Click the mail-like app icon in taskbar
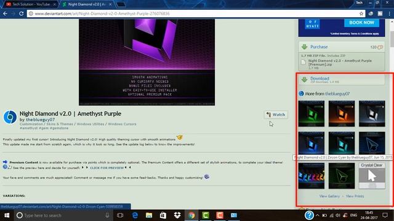This screenshot has width=394, height=221. 234,215
